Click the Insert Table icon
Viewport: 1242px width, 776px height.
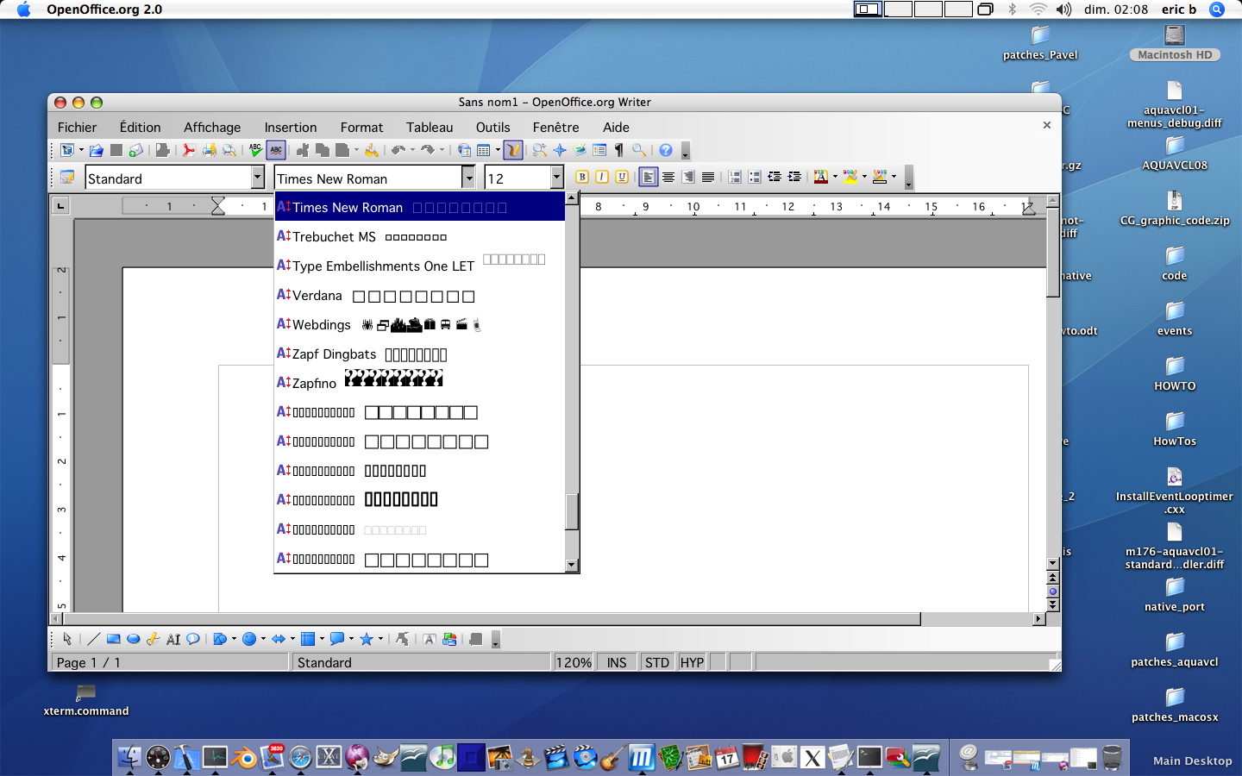pos(484,150)
